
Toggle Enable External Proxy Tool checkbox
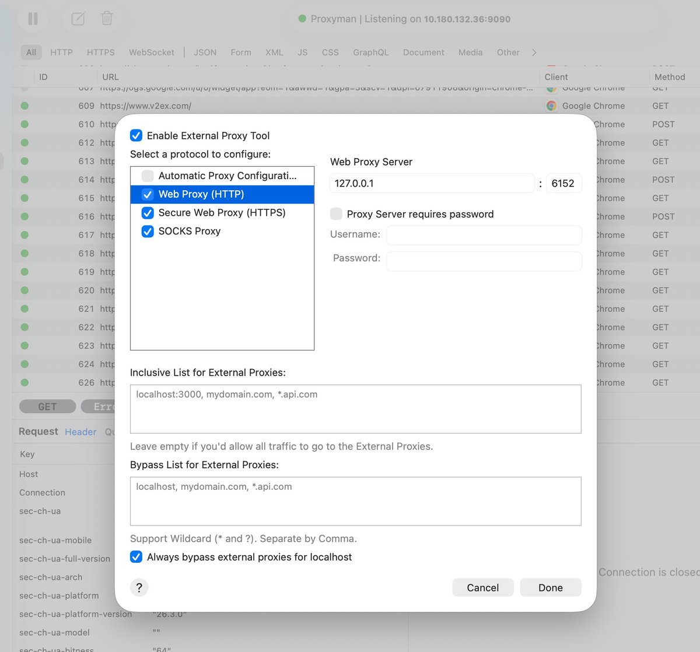point(136,135)
